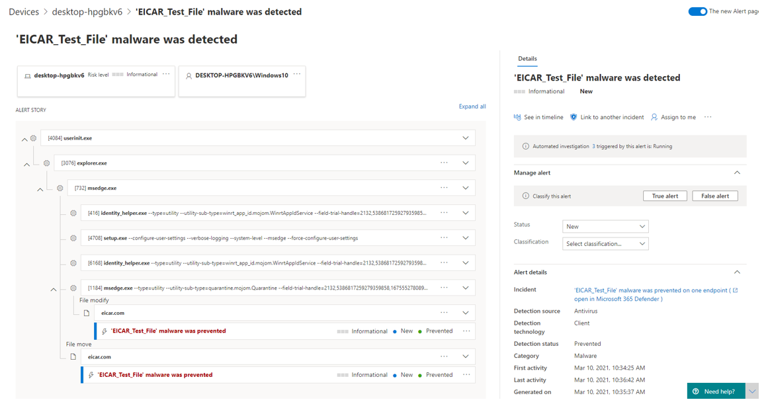Click Detection status value Prevented
The width and height of the screenshot is (768, 412).
587,344
